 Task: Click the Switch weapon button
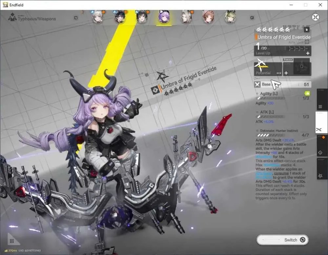282,240
